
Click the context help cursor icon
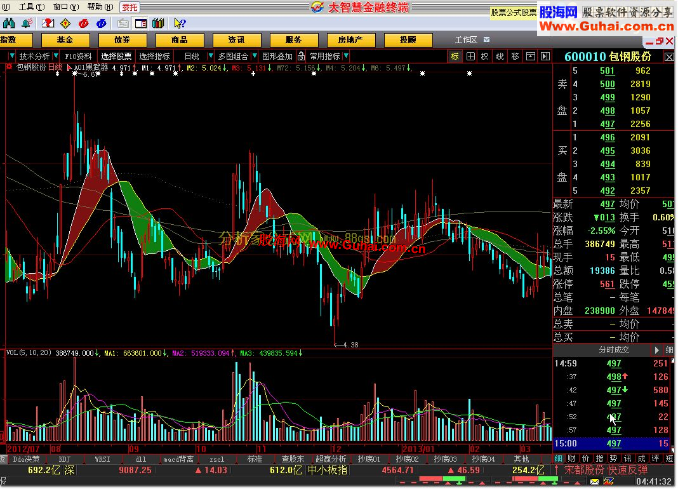pyautogui.click(x=180, y=23)
